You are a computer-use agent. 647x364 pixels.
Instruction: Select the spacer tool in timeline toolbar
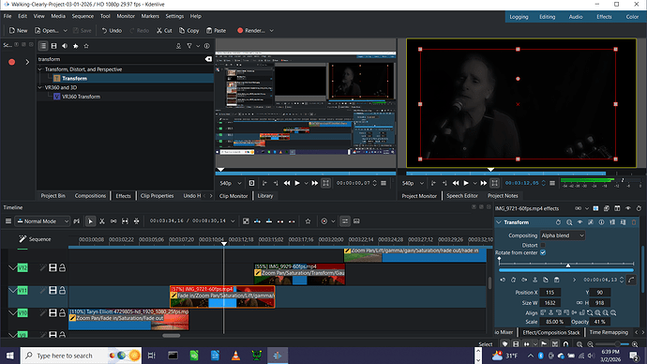click(113, 221)
